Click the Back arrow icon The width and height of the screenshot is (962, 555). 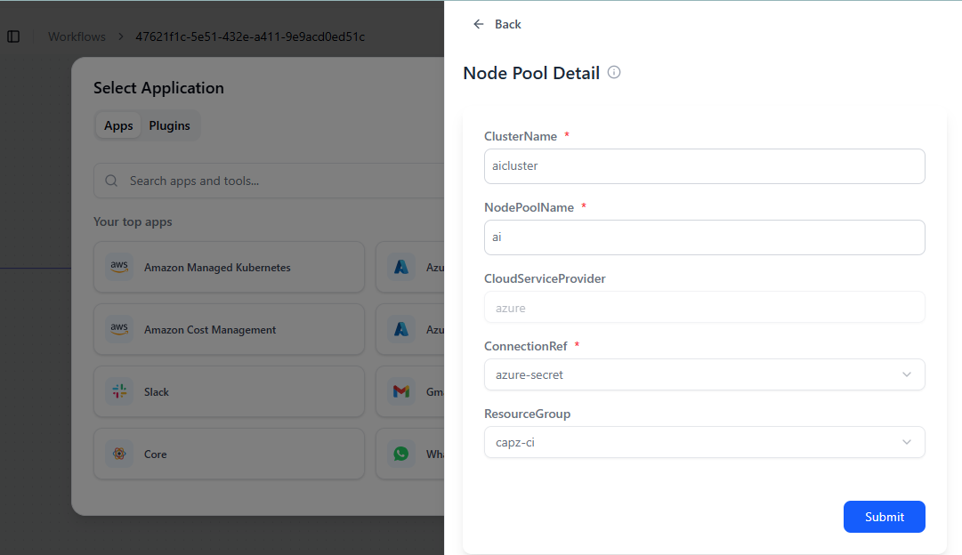click(x=479, y=24)
